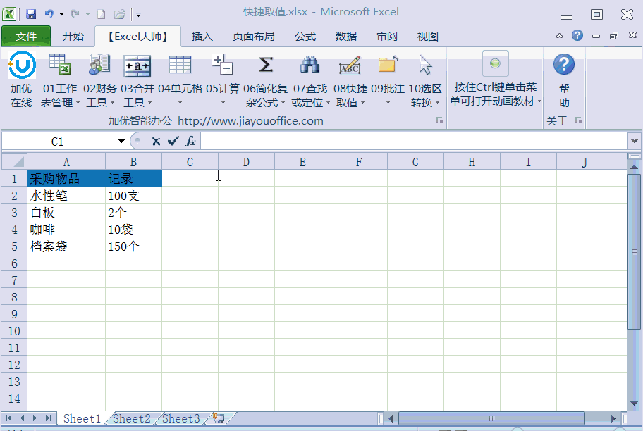643x431 pixels.
Task: Switch to the Sheet3 worksheet tab
Action: coord(180,418)
